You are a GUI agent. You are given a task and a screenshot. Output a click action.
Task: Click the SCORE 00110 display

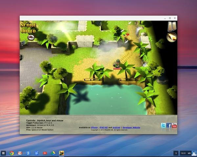pyautogui.click(x=28, y=28)
